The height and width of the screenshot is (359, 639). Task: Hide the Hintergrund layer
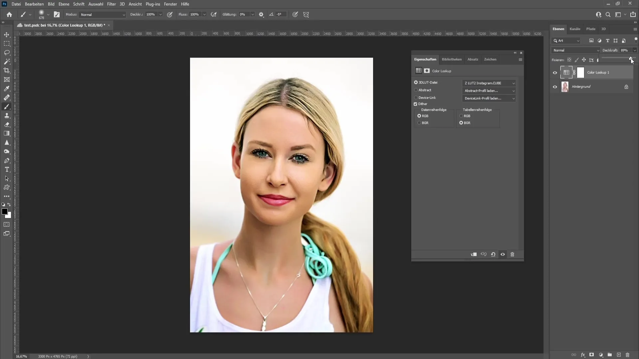(555, 87)
